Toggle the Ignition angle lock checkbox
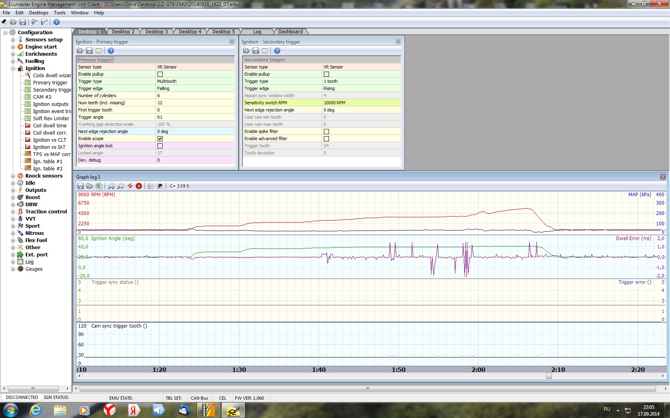This screenshot has height=418, width=670. 160,146
